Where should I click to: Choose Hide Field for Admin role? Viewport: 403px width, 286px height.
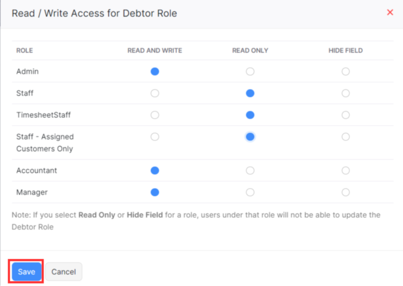345,71
